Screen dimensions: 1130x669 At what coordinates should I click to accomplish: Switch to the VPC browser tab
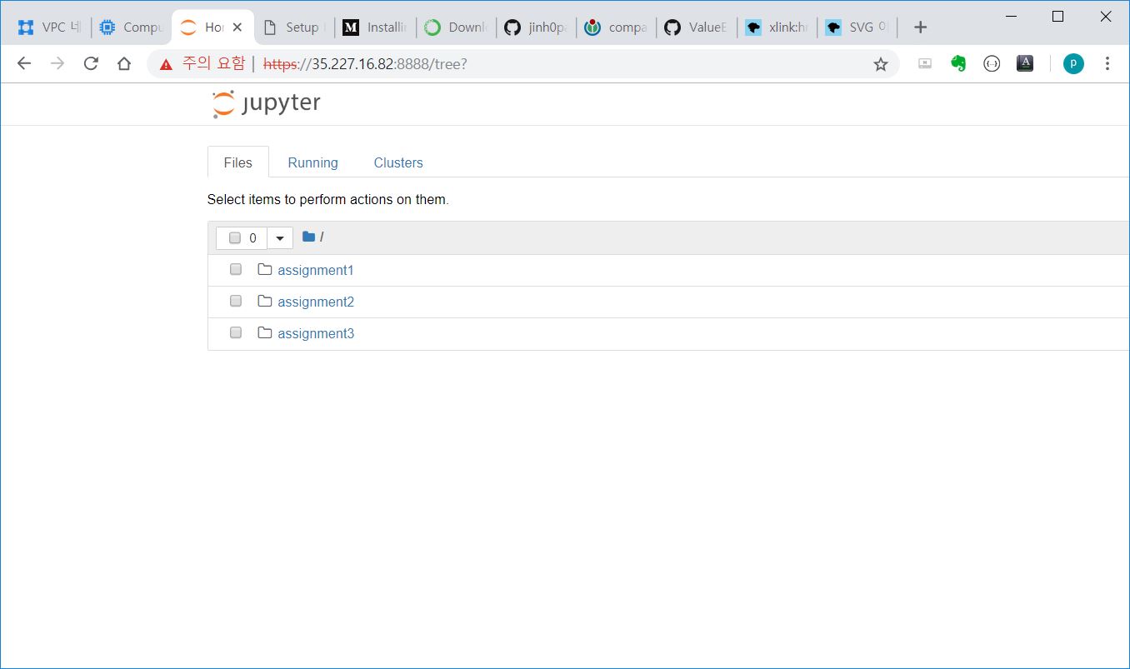point(49,27)
